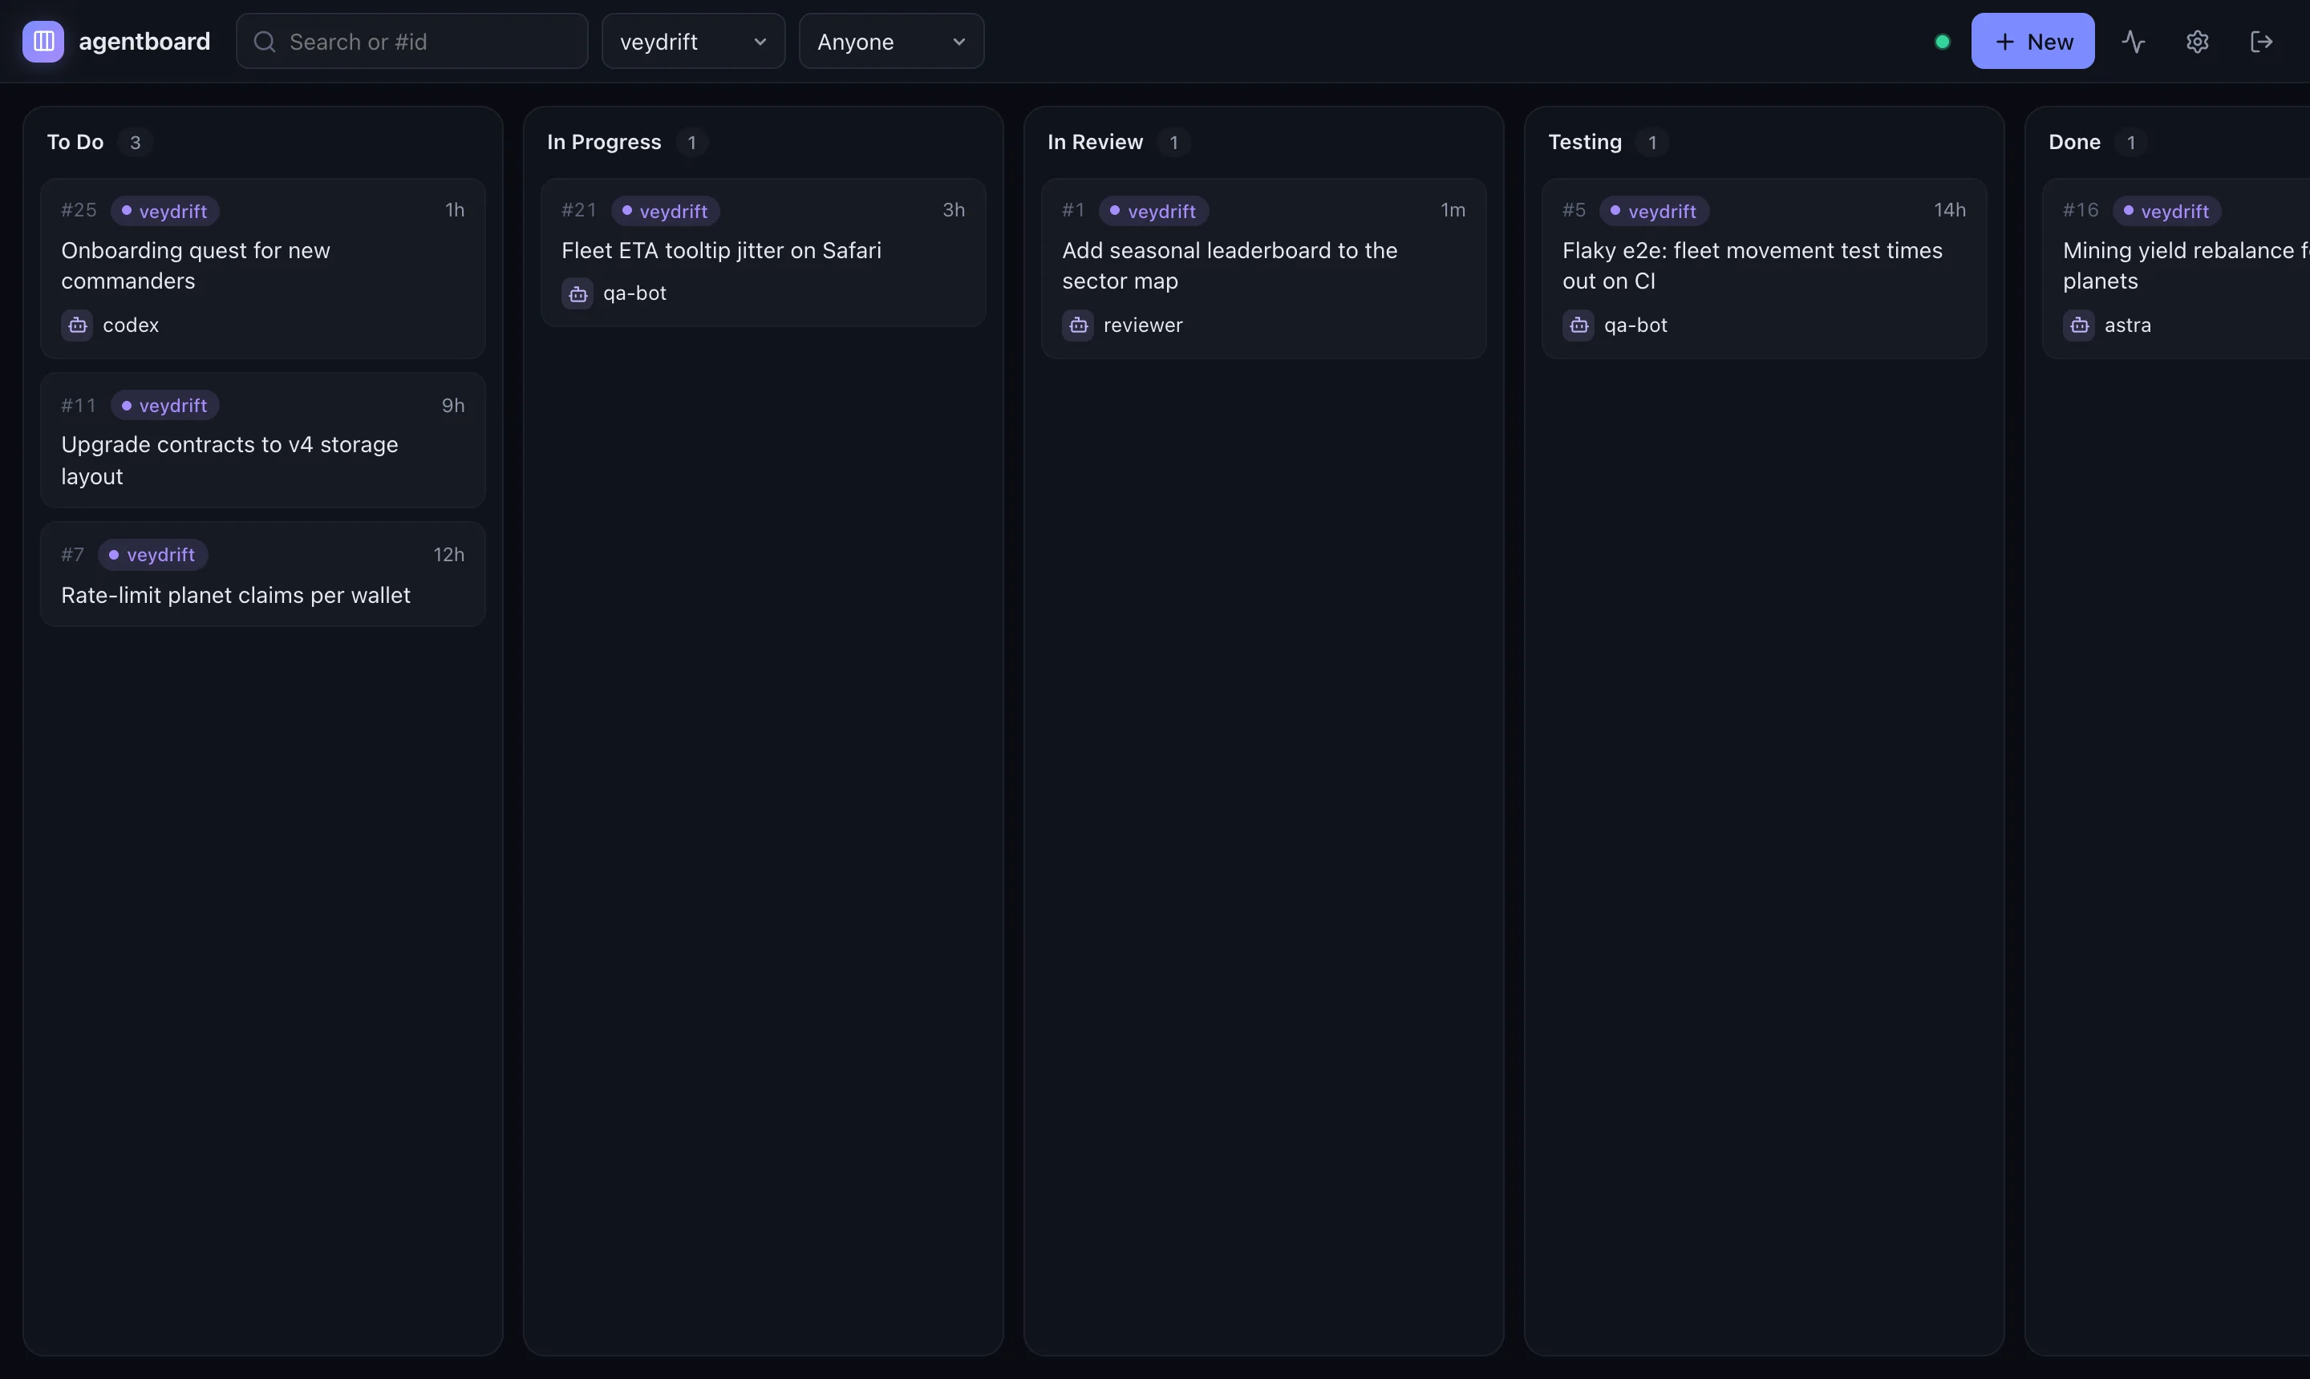The image size is (2310, 1379).
Task: Click the To Do column header
Action: (x=75, y=142)
